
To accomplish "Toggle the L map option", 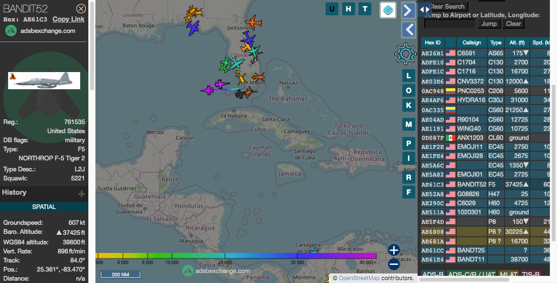I will click(x=409, y=75).
